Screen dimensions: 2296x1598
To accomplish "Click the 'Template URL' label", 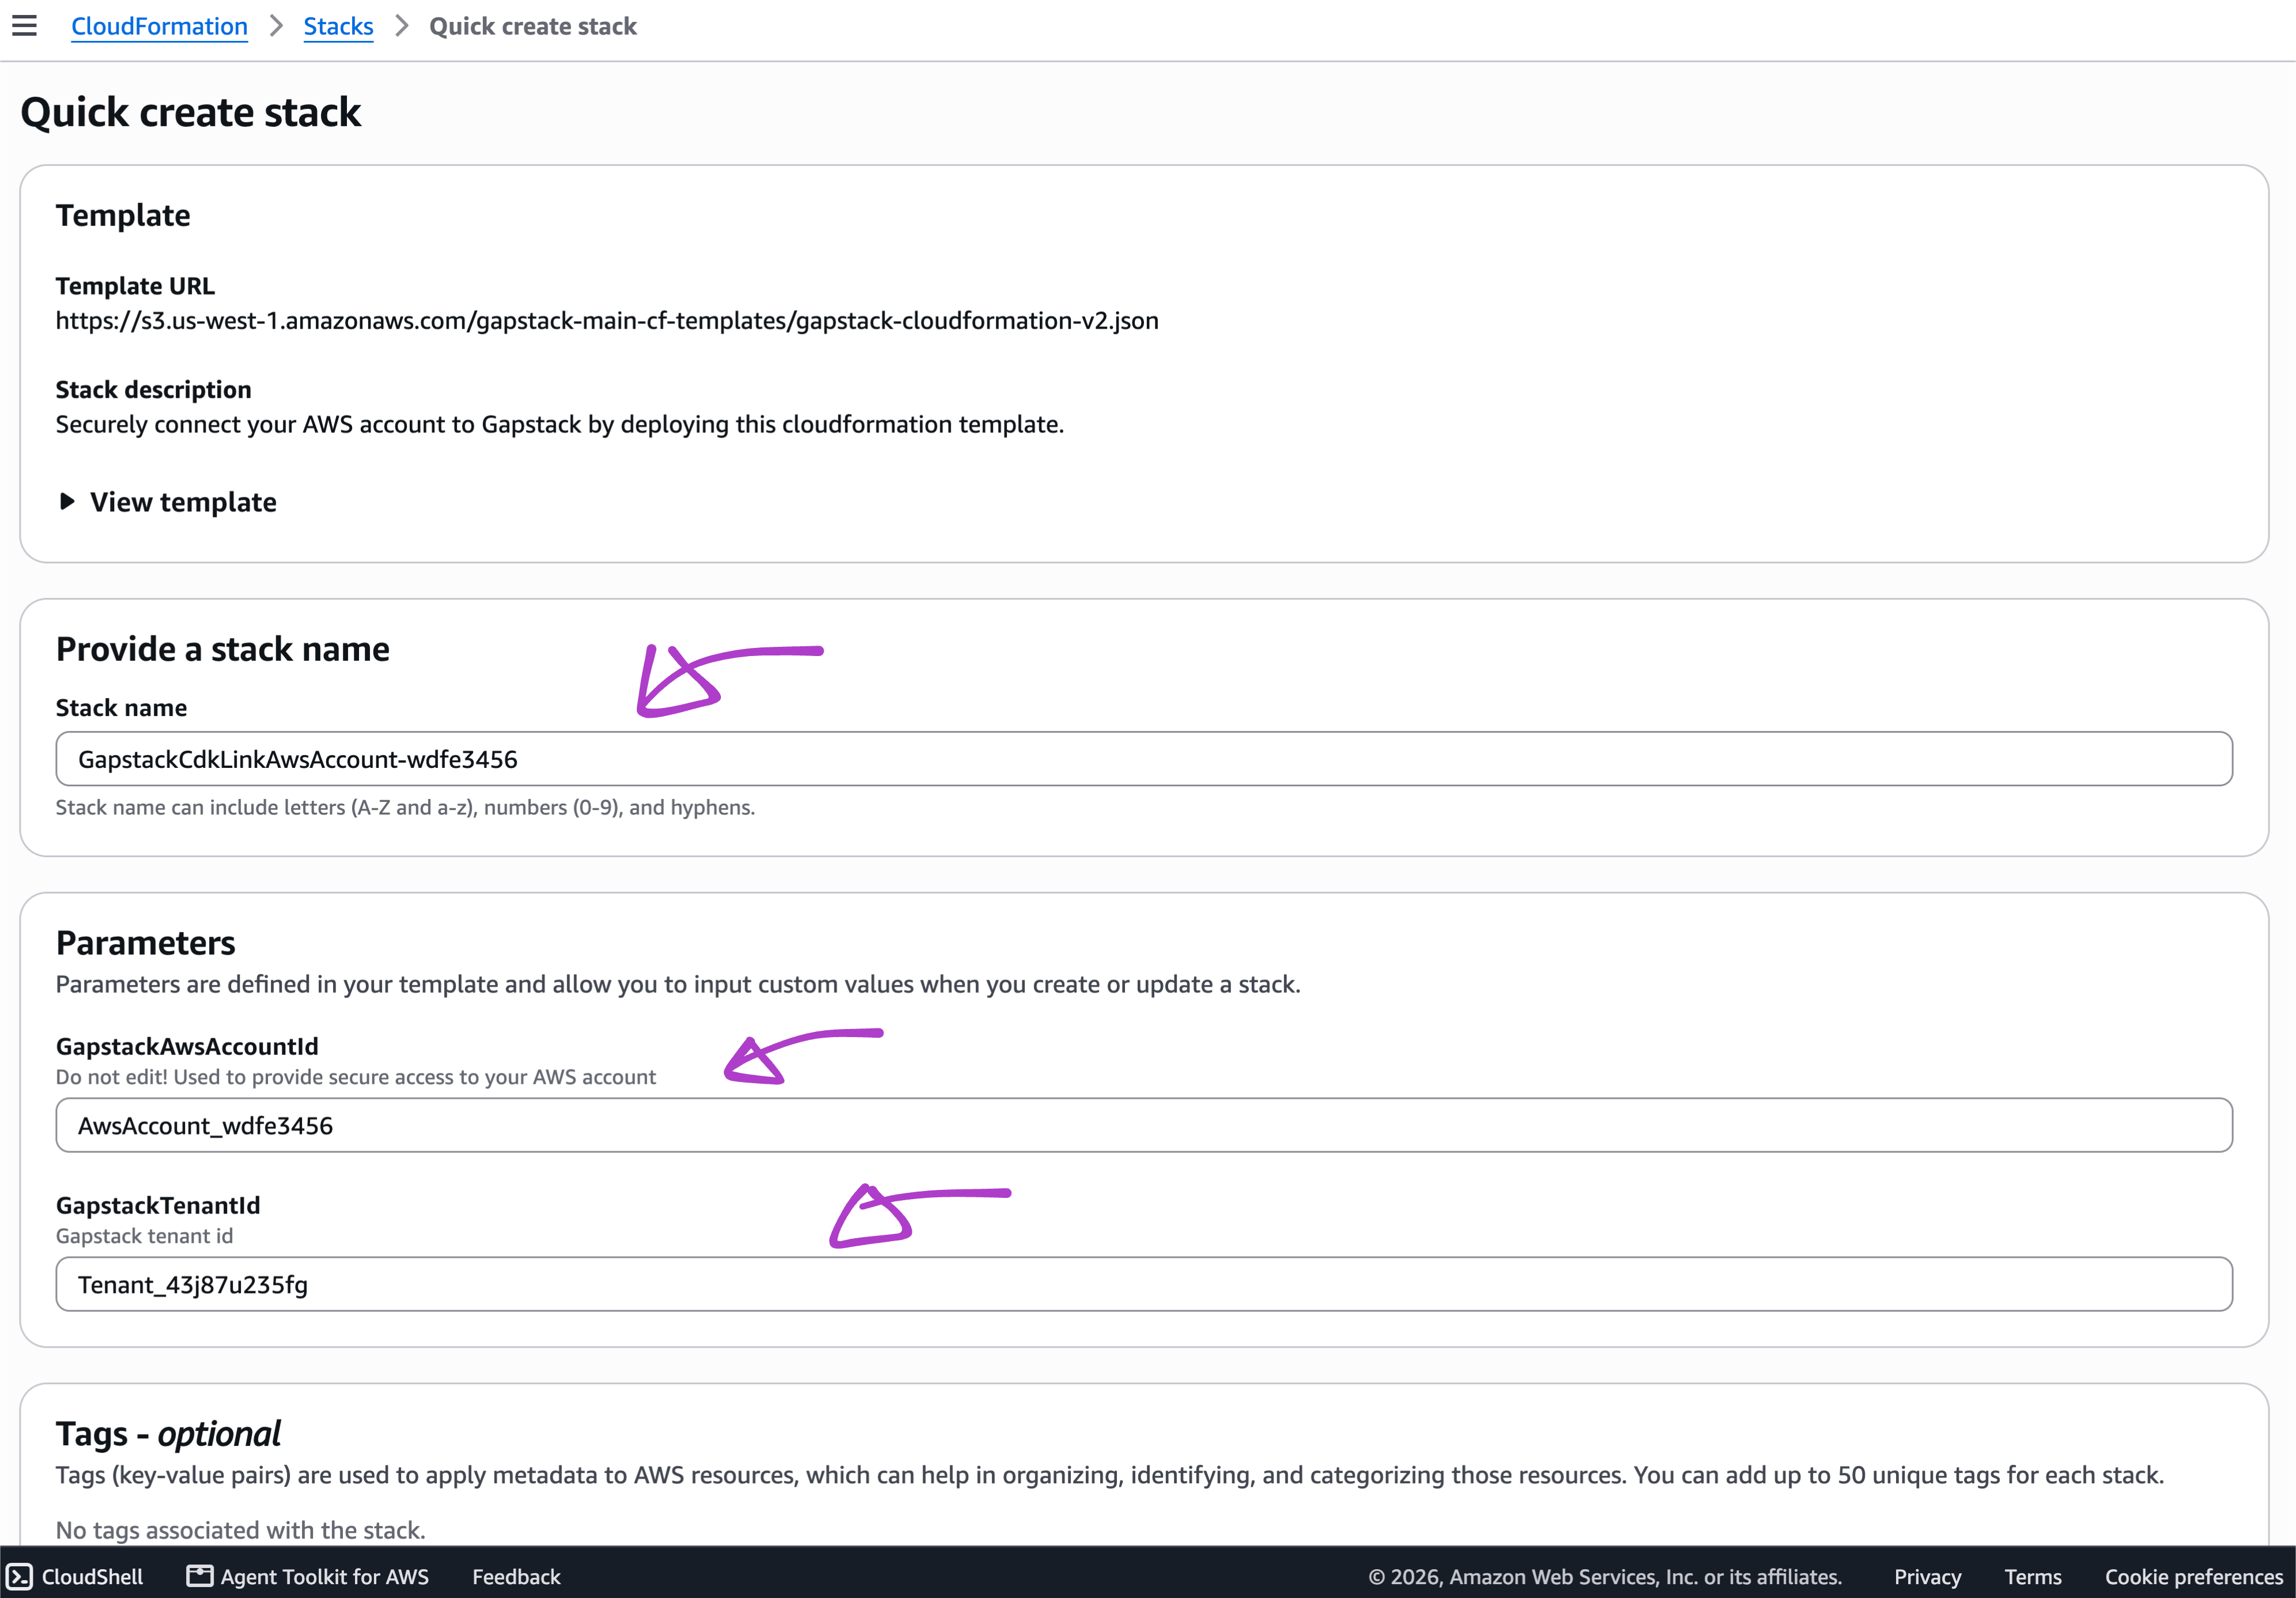I will (135, 286).
